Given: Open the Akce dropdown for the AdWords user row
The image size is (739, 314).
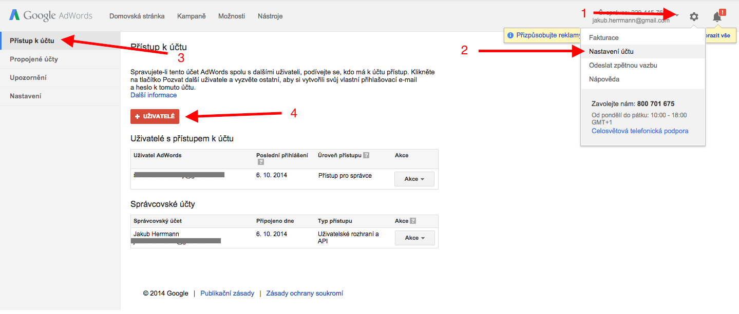Looking at the screenshot, I should pyautogui.click(x=414, y=179).
